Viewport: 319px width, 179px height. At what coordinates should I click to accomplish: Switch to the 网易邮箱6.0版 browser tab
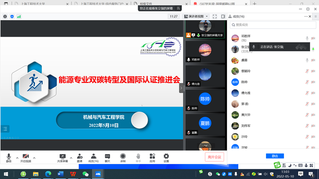tap(218, 4)
